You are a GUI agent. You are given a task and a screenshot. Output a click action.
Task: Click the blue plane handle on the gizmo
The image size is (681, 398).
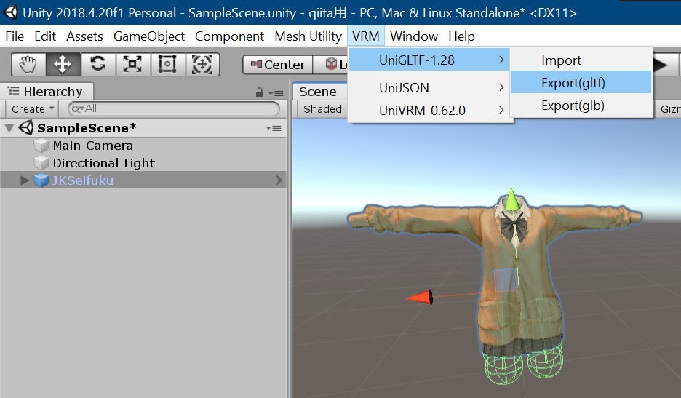point(506,280)
